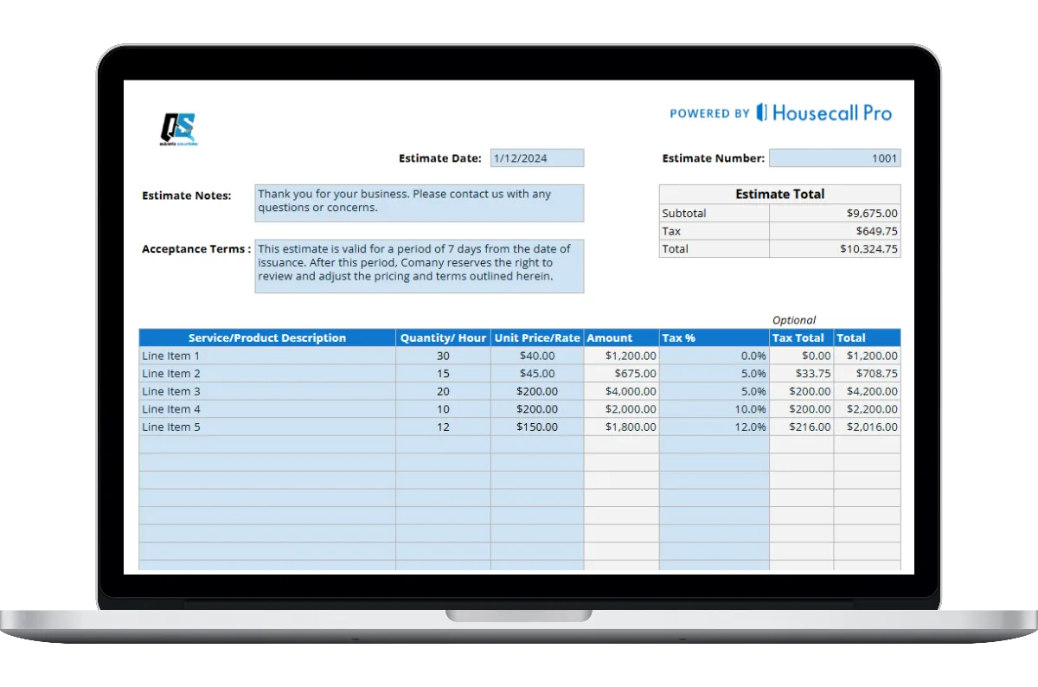Click the Estimate Date label
This screenshot has width=1038, height=687.
click(x=440, y=158)
